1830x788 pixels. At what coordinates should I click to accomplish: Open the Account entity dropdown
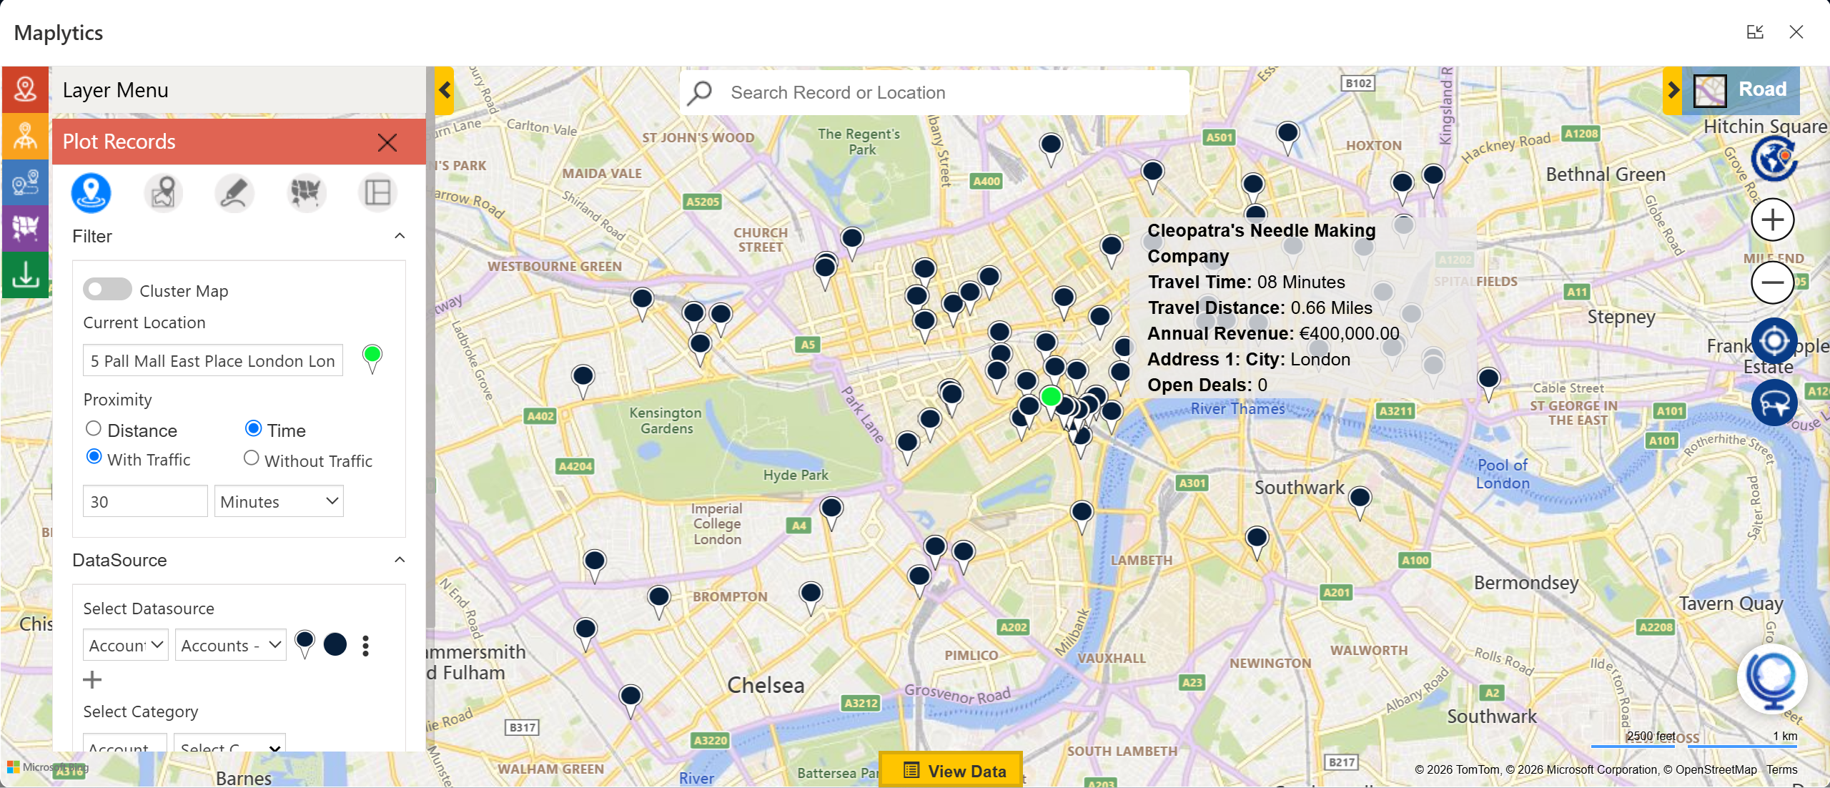[126, 645]
